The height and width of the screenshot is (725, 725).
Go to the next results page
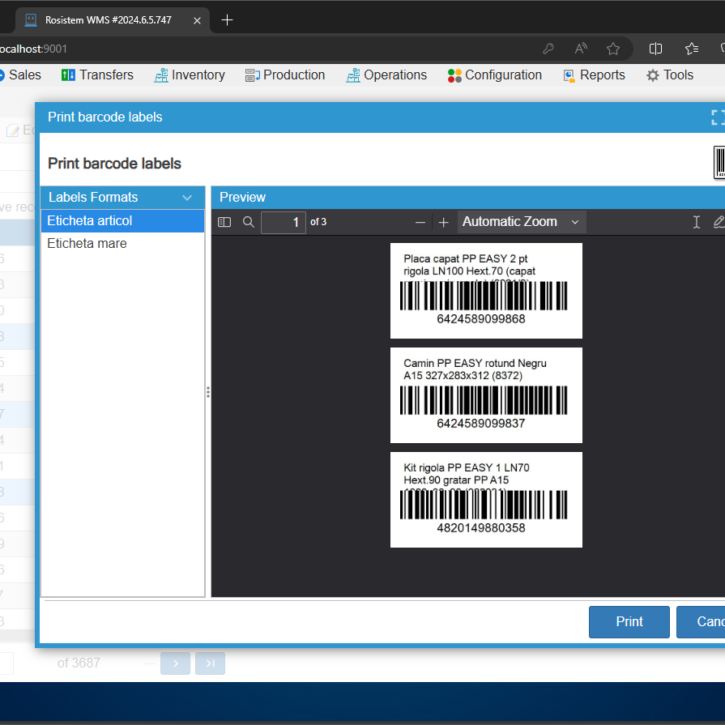pos(176,663)
